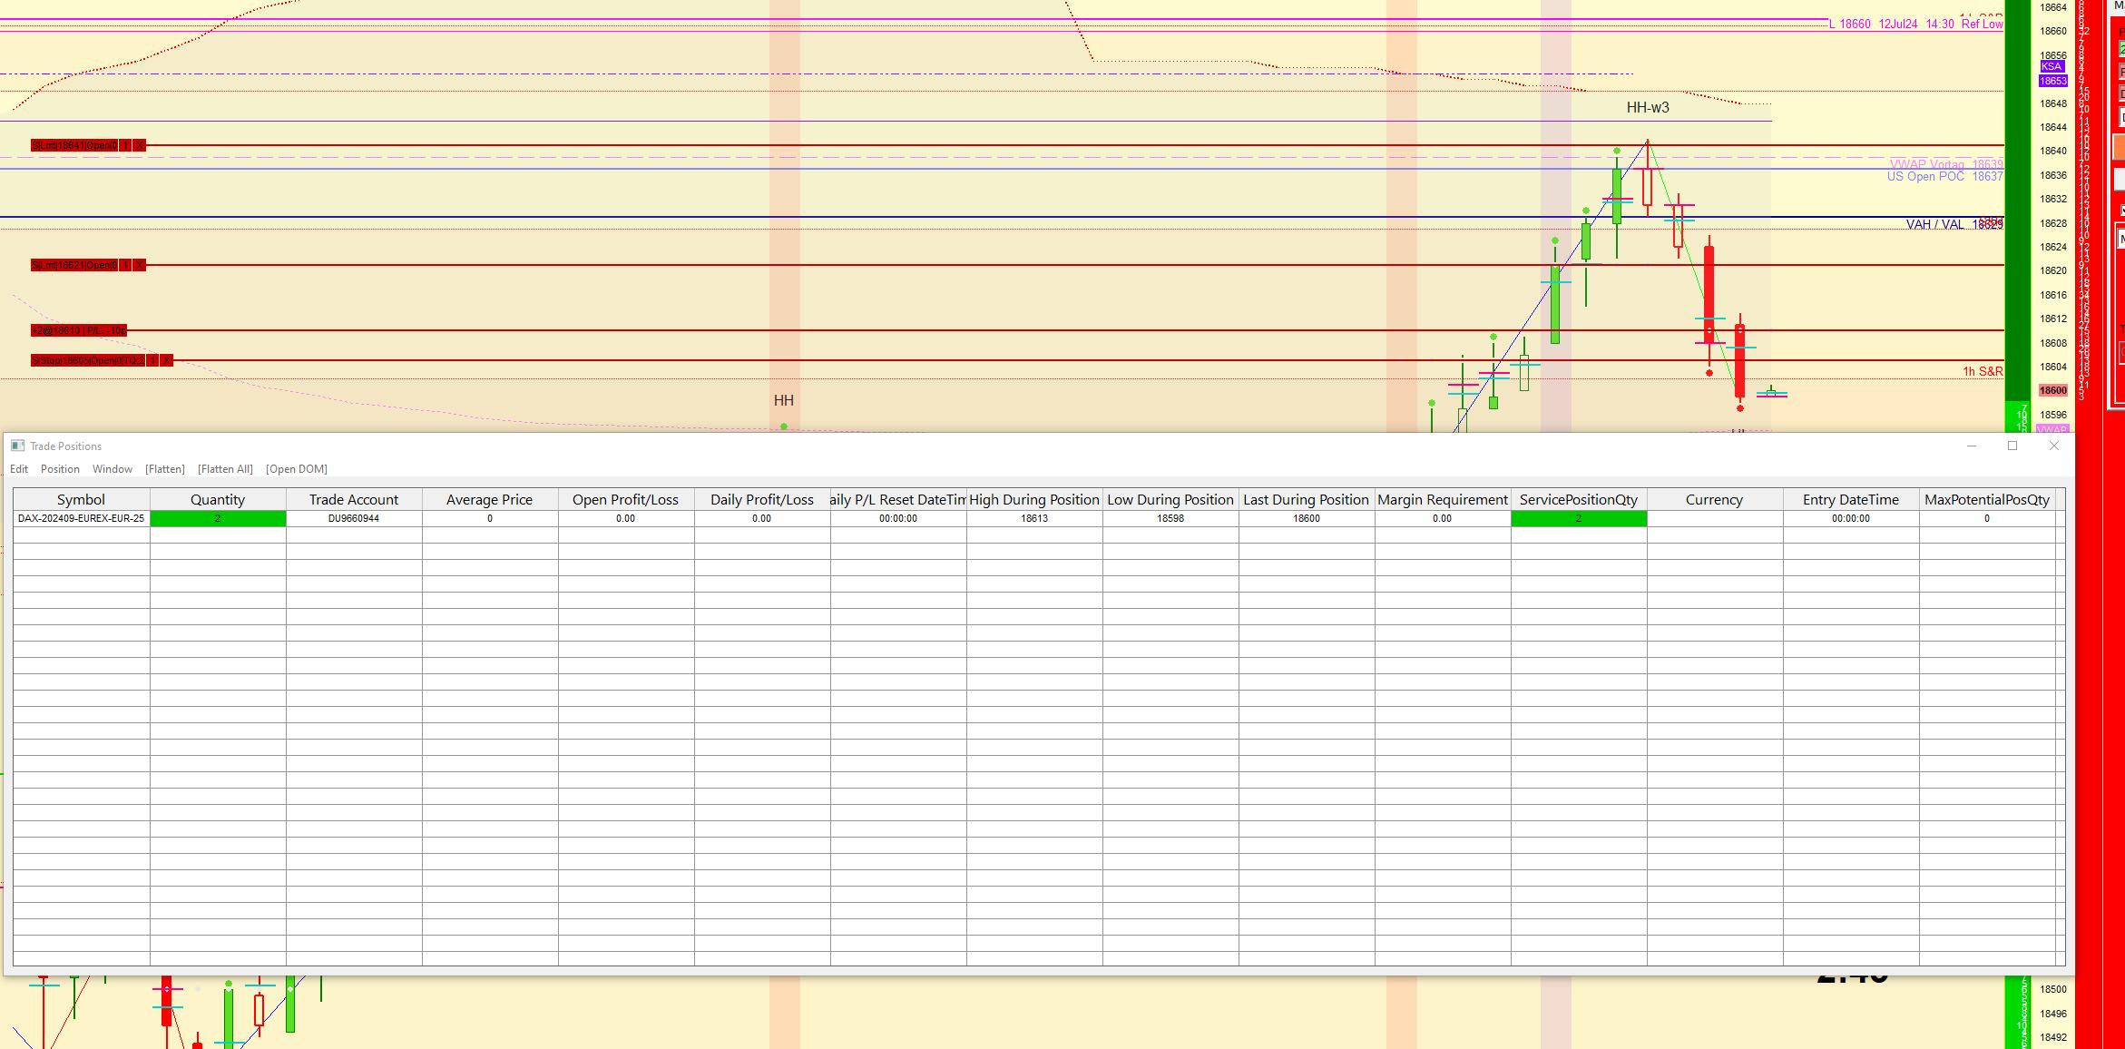Click the Trade Positions window icon
The width and height of the screenshot is (2125, 1049).
coord(17,446)
